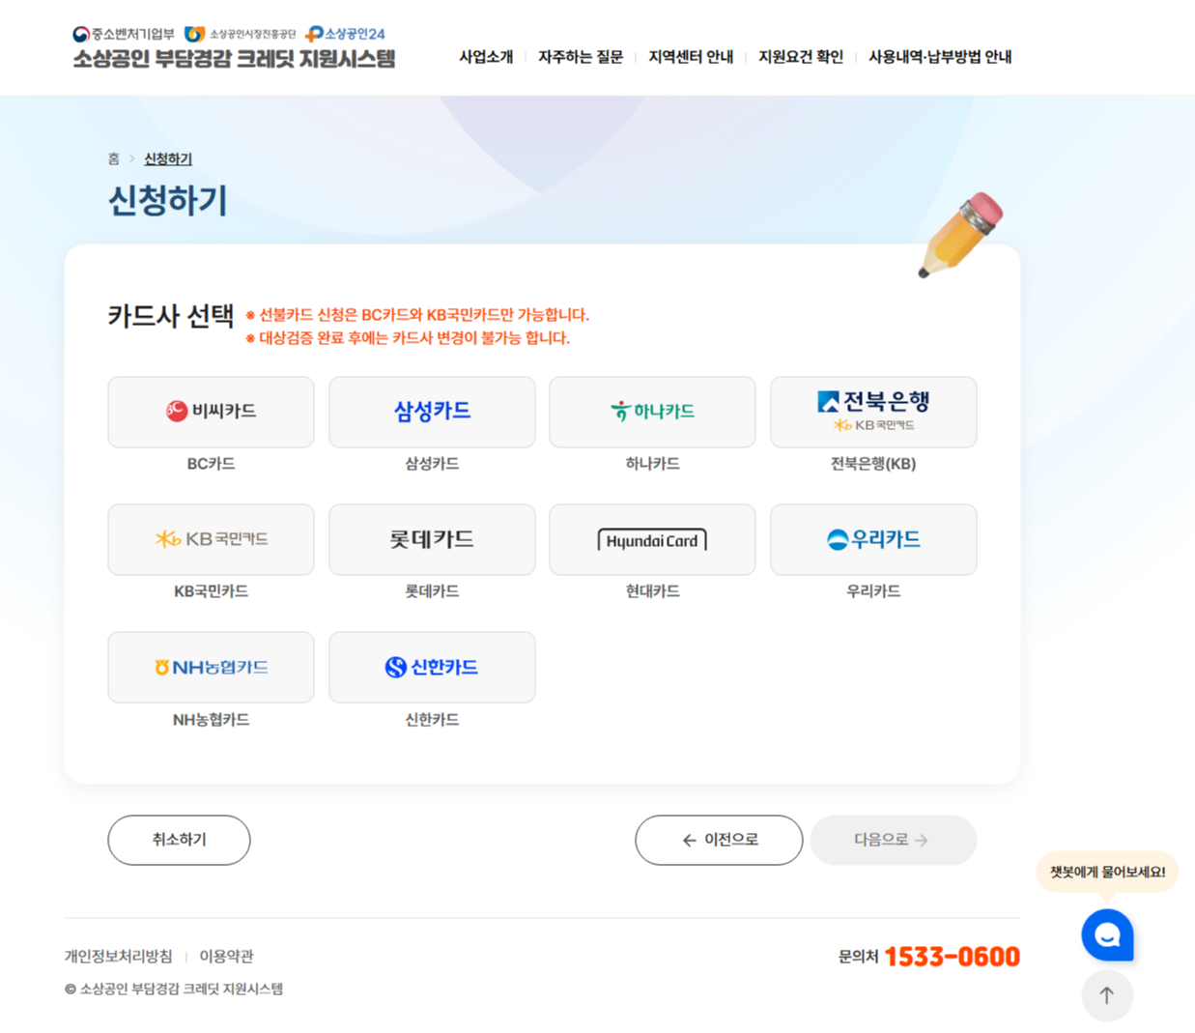
Task: Open the chatbot speech bubble icon
Action: pyautogui.click(x=1107, y=934)
